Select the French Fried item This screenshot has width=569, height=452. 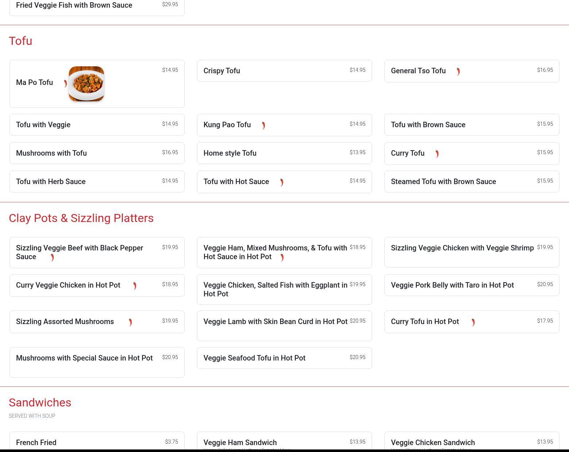pyautogui.click(x=36, y=443)
